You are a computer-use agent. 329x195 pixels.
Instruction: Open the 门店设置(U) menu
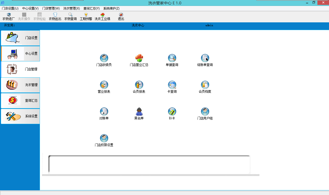tap(10, 8)
